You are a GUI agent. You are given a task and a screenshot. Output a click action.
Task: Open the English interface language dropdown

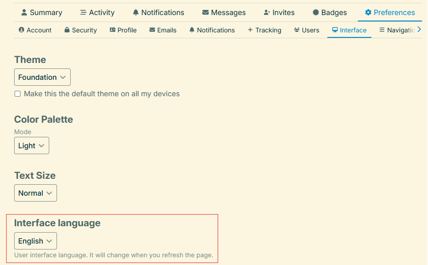[36, 241]
